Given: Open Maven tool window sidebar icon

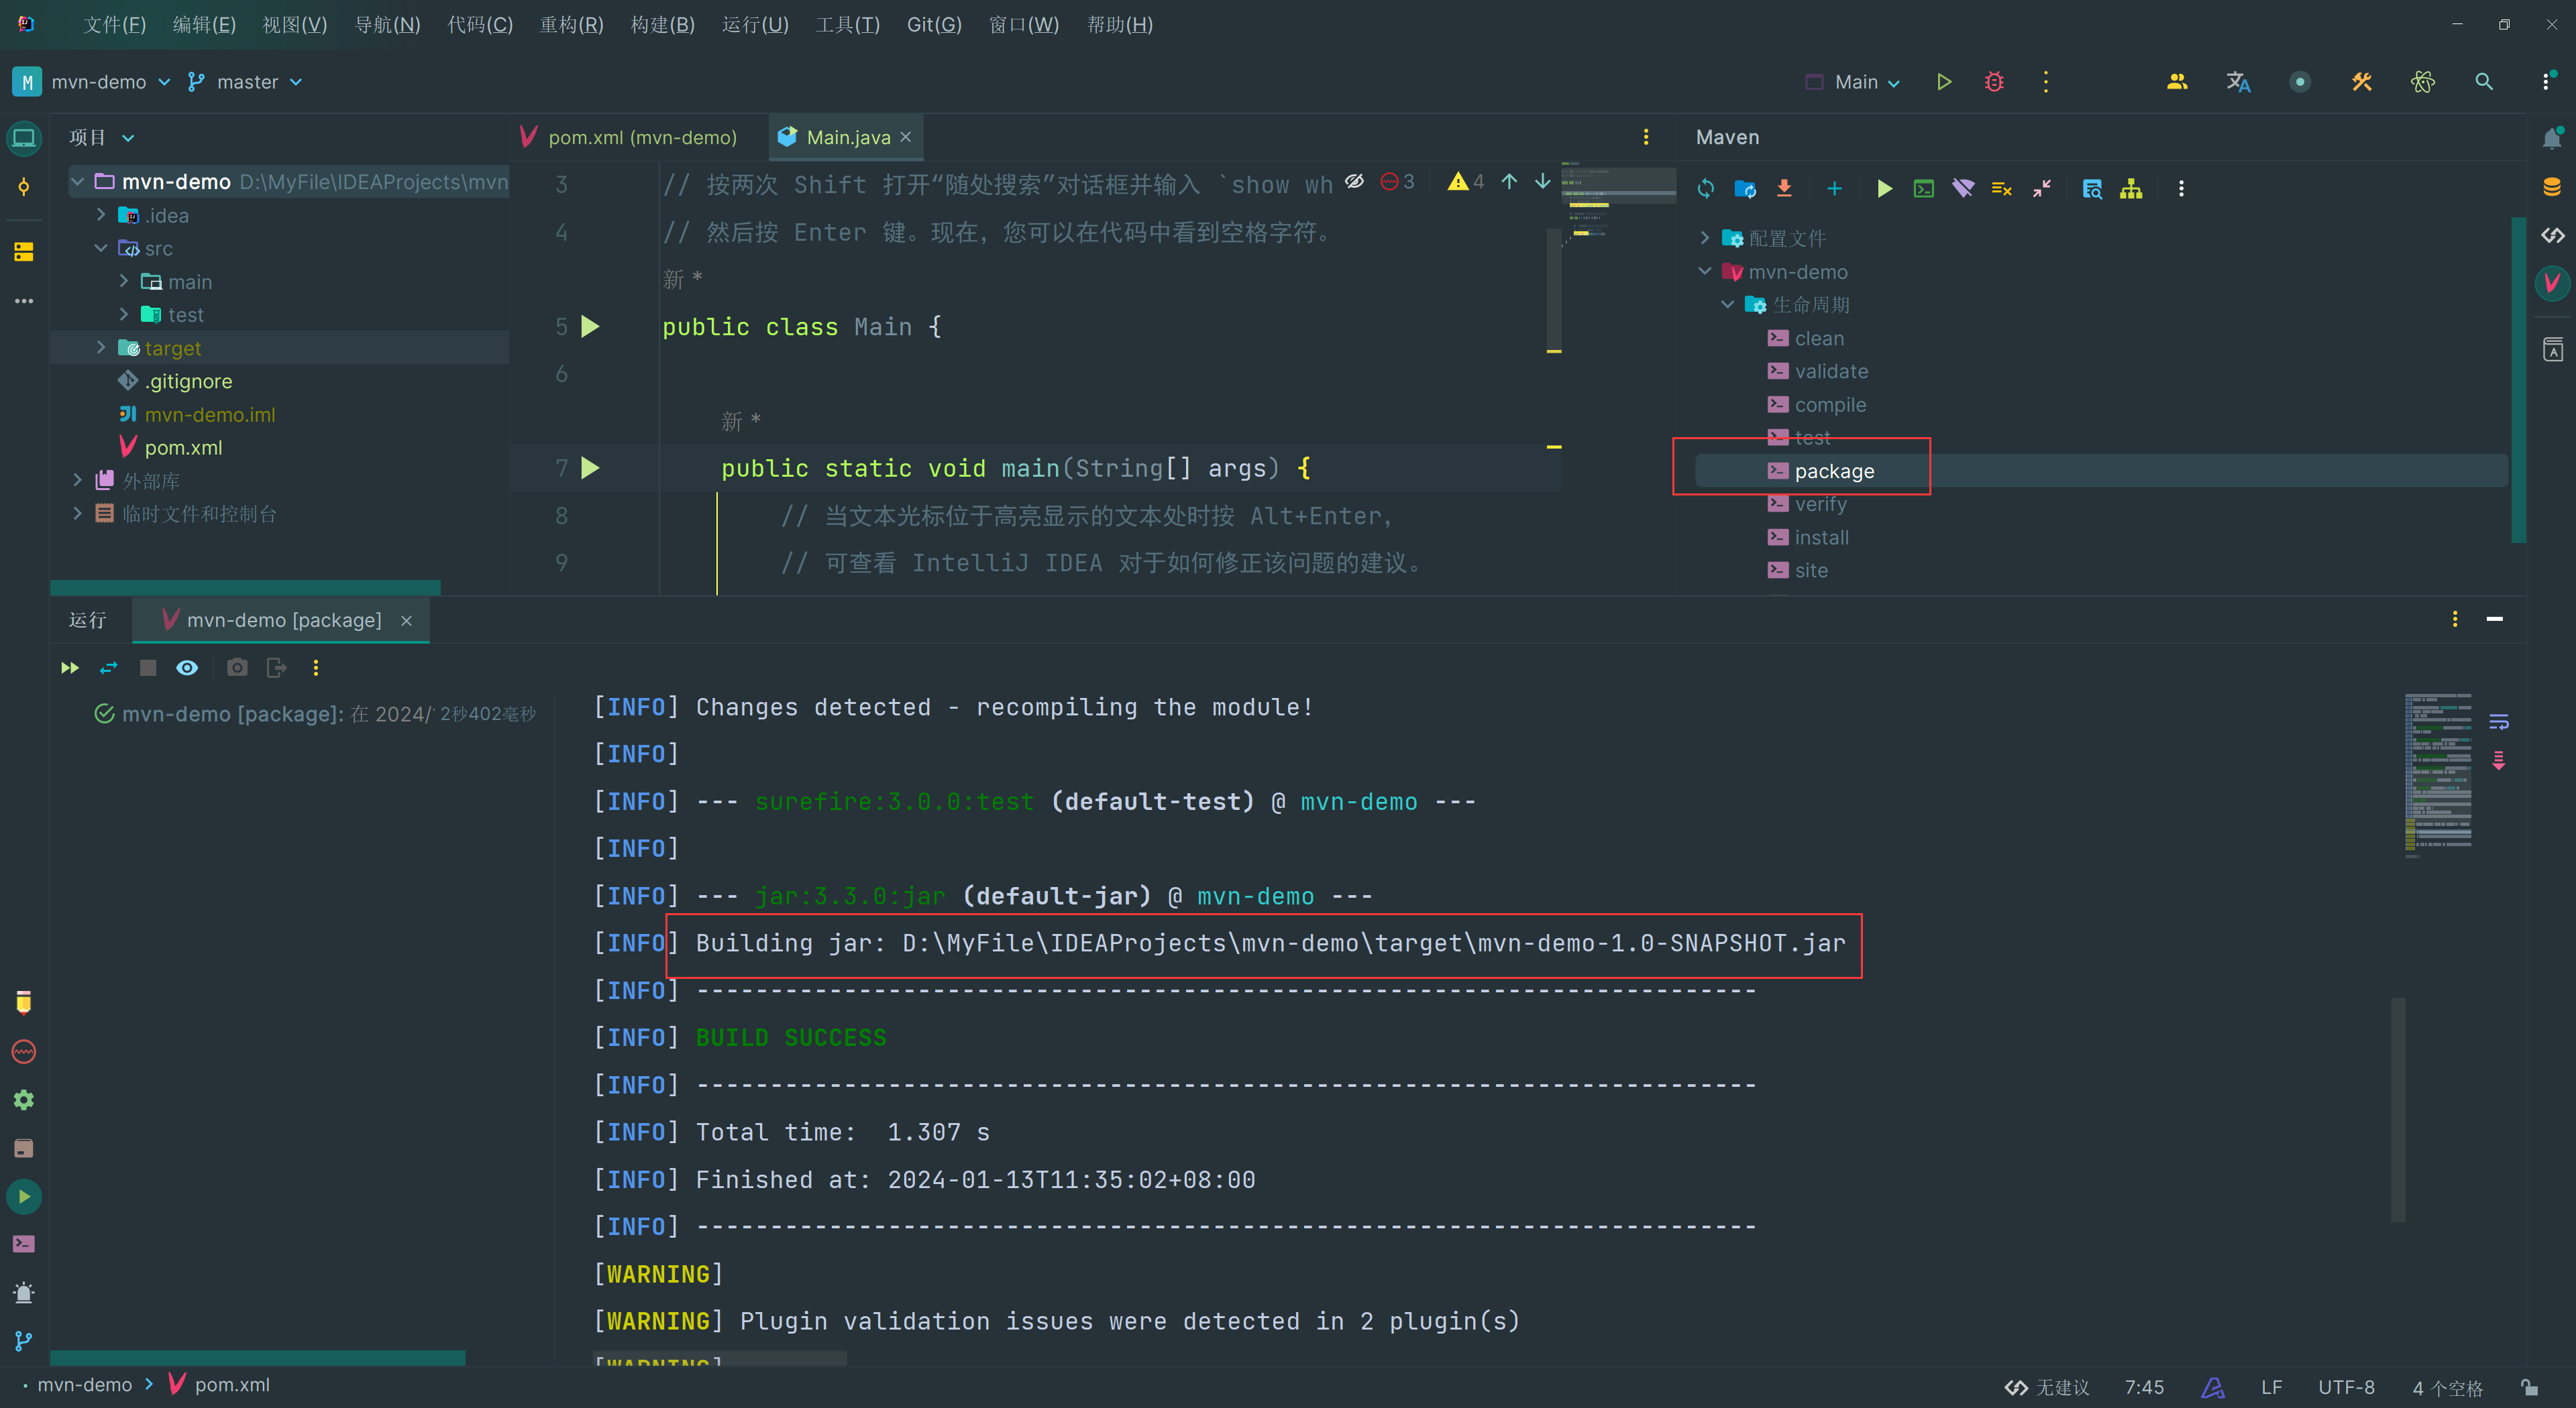Looking at the screenshot, I should pyautogui.click(x=2552, y=283).
